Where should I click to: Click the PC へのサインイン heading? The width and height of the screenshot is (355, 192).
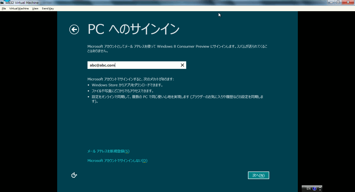[x=134, y=29]
